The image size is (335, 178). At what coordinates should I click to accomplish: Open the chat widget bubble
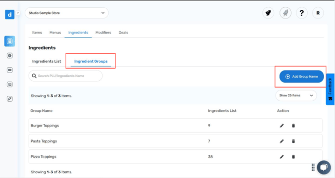(324, 167)
